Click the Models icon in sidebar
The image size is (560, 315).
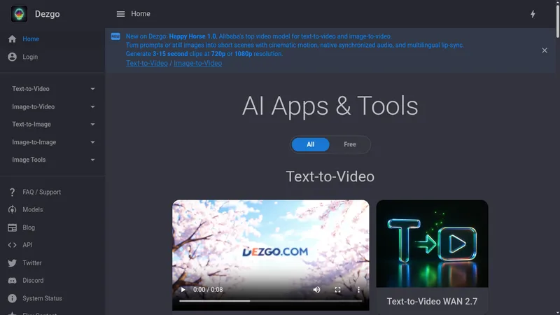(12, 209)
